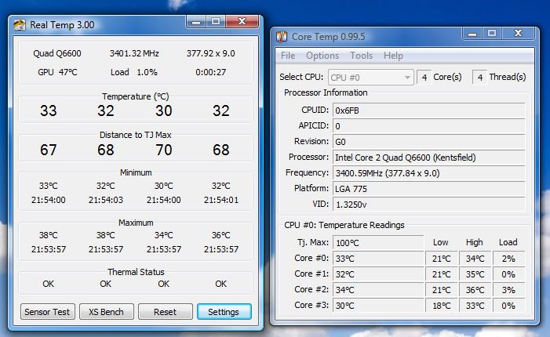
Task: Run the Sensor Test in Real Temp
Action: pyautogui.click(x=47, y=311)
